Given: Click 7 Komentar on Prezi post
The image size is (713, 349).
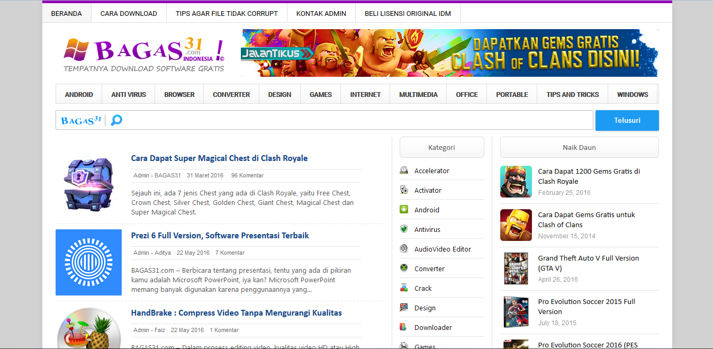Looking at the screenshot, I should [230, 253].
